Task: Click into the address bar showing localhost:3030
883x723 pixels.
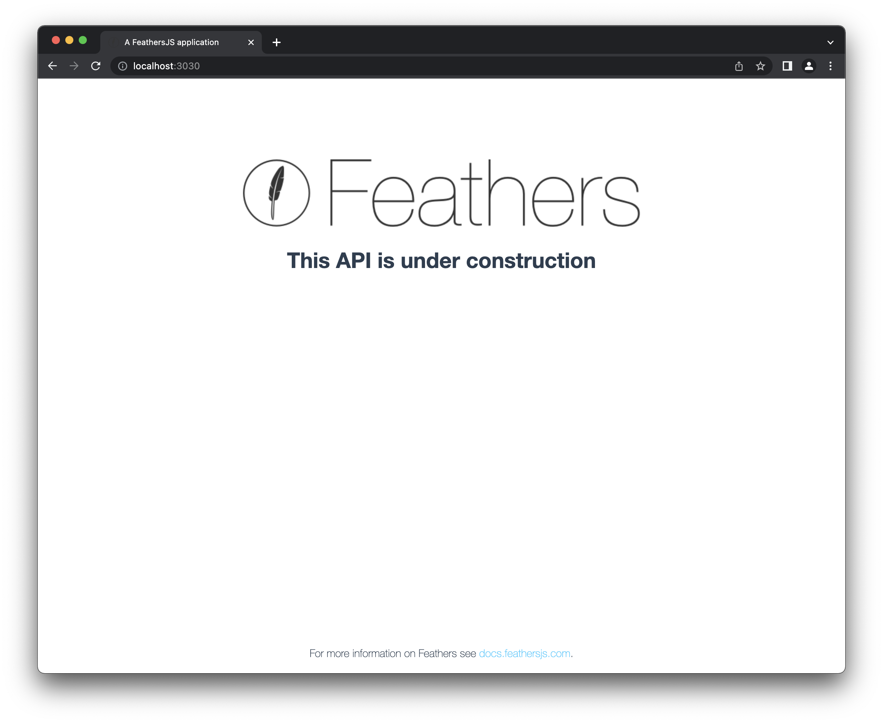Action: point(166,66)
